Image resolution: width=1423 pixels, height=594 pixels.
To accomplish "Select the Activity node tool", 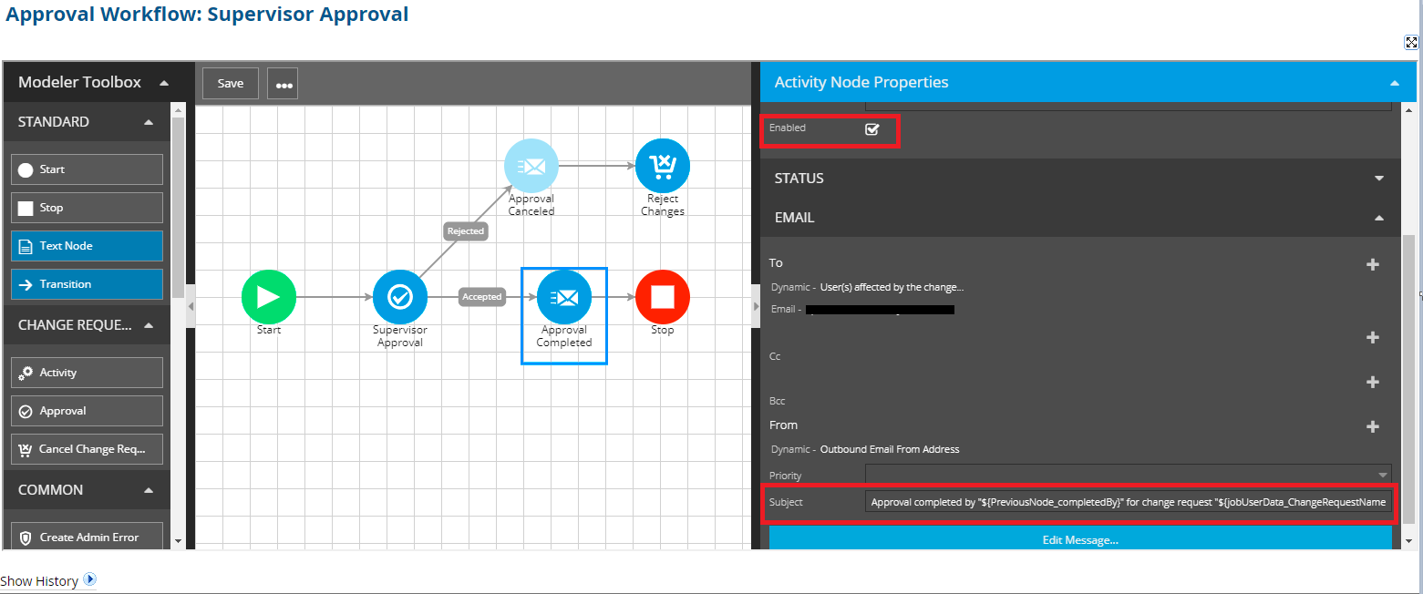I will (86, 372).
